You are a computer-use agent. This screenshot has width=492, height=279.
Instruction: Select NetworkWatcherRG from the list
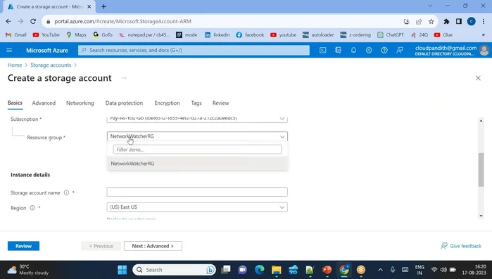[x=197, y=164]
